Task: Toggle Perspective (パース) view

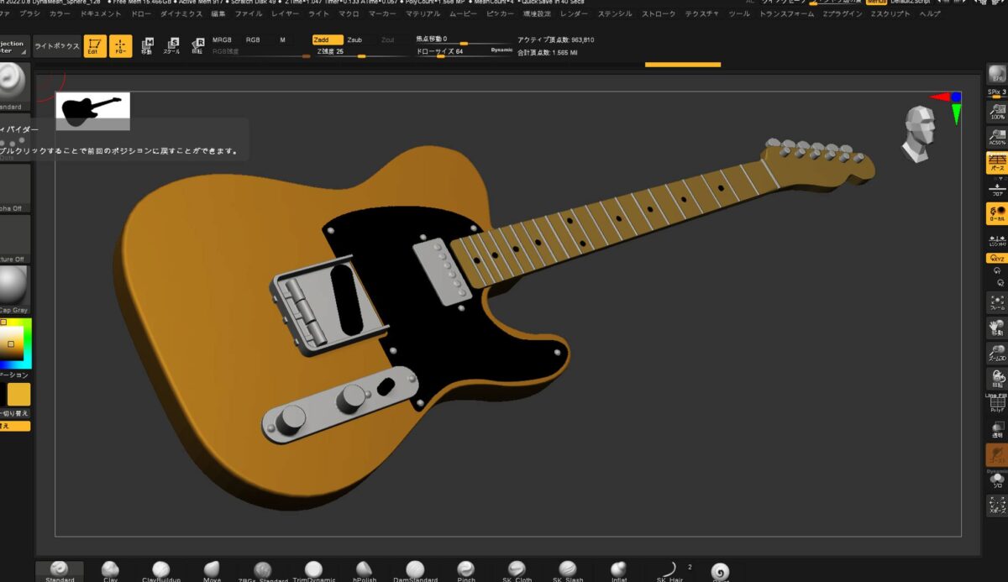Action: pos(997,163)
